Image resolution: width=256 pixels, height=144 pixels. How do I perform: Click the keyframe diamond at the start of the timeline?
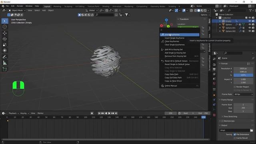[8, 121]
